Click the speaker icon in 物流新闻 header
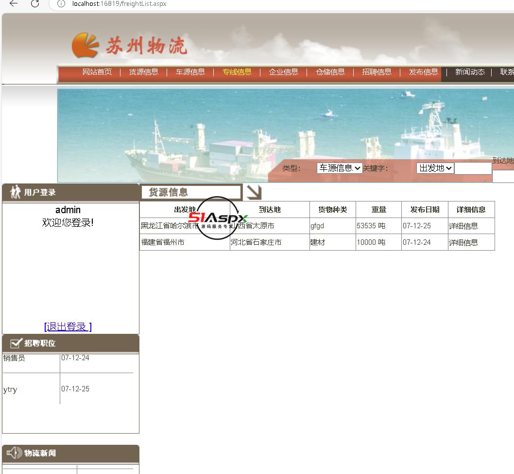The image size is (514, 474). (15, 453)
